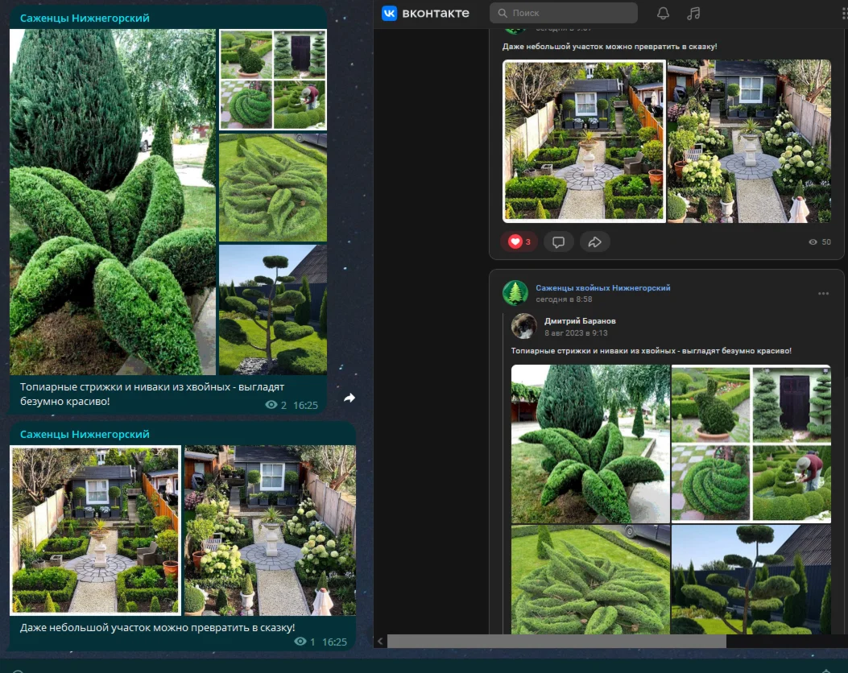Screen dimensions: 848x673
Task: Forward the Telegram topiary message
Action: (x=350, y=398)
